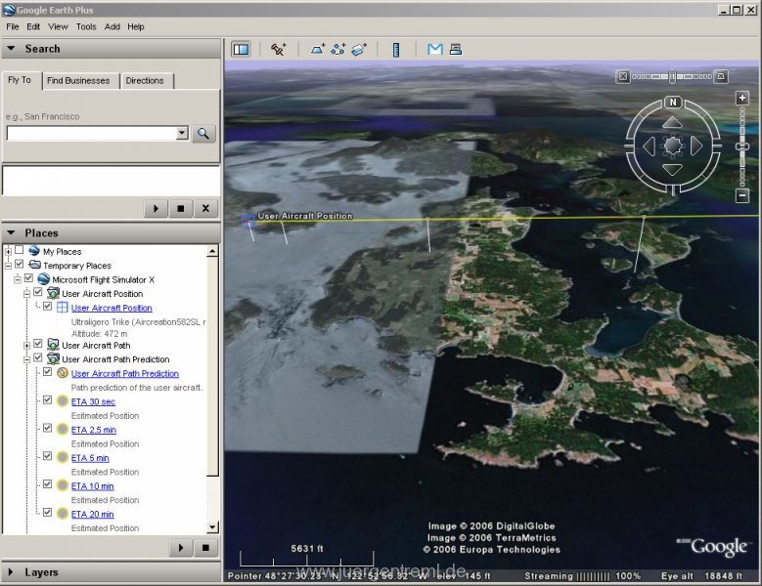This screenshot has width=762, height=586.
Task: Click the User Aircraft Path Prediction link
Action: click(x=125, y=373)
